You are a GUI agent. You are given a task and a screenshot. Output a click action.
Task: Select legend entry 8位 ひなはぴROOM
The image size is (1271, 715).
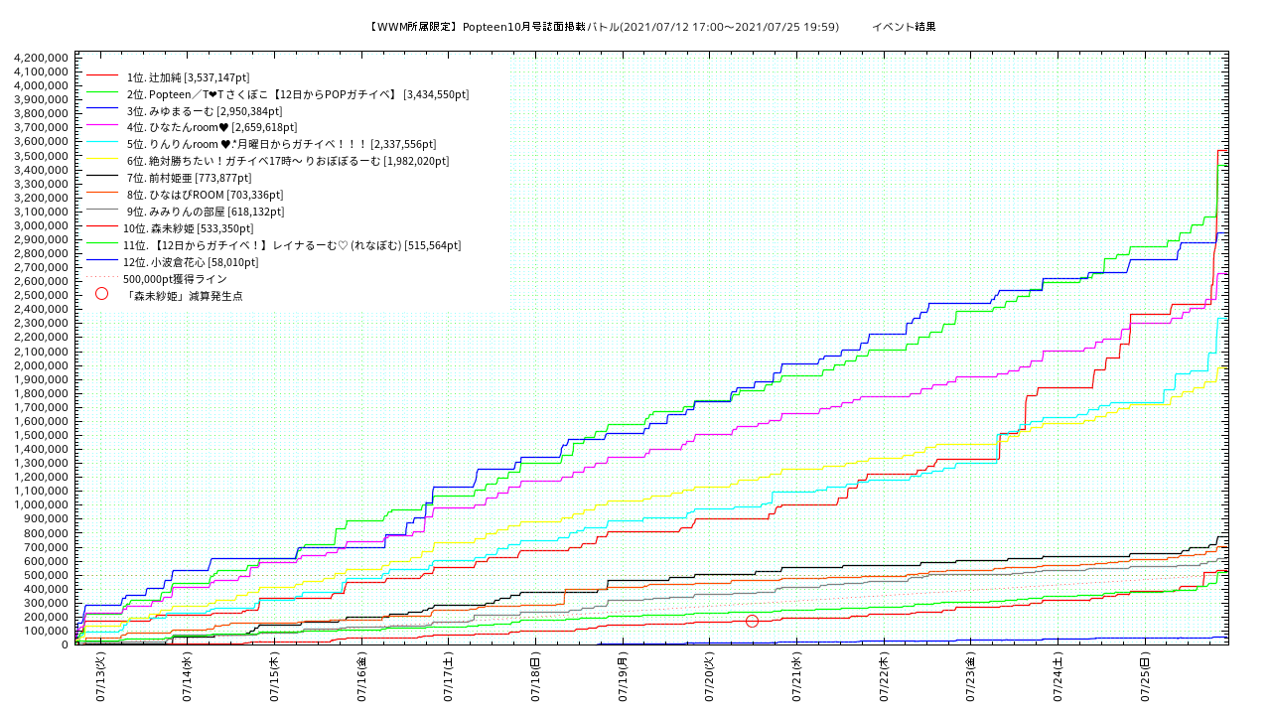[205, 195]
